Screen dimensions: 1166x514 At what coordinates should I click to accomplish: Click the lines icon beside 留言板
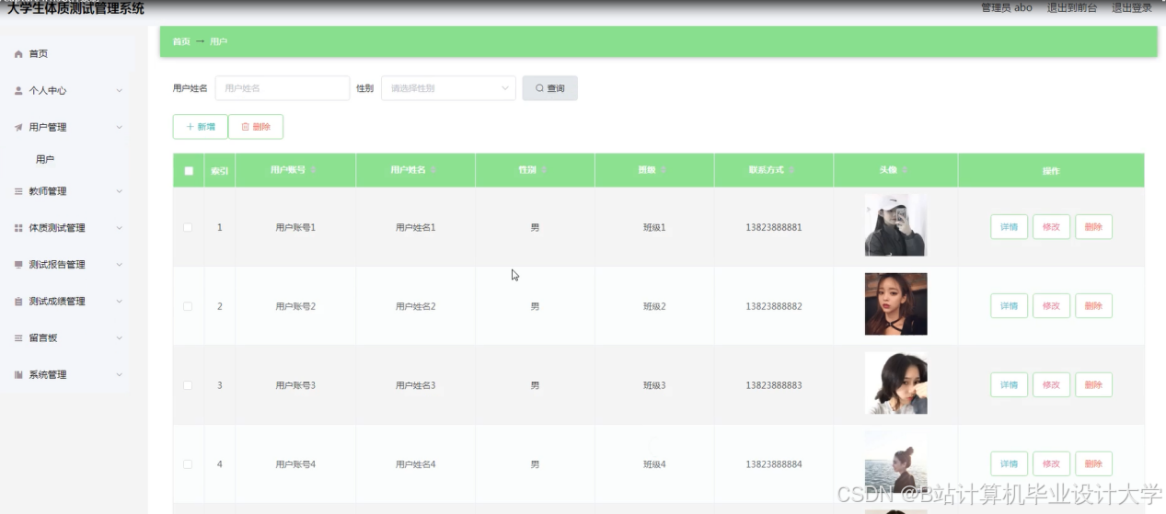(x=18, y=338)
